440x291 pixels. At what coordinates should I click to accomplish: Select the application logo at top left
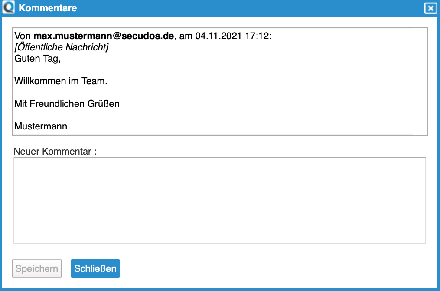tap(8, 8)
